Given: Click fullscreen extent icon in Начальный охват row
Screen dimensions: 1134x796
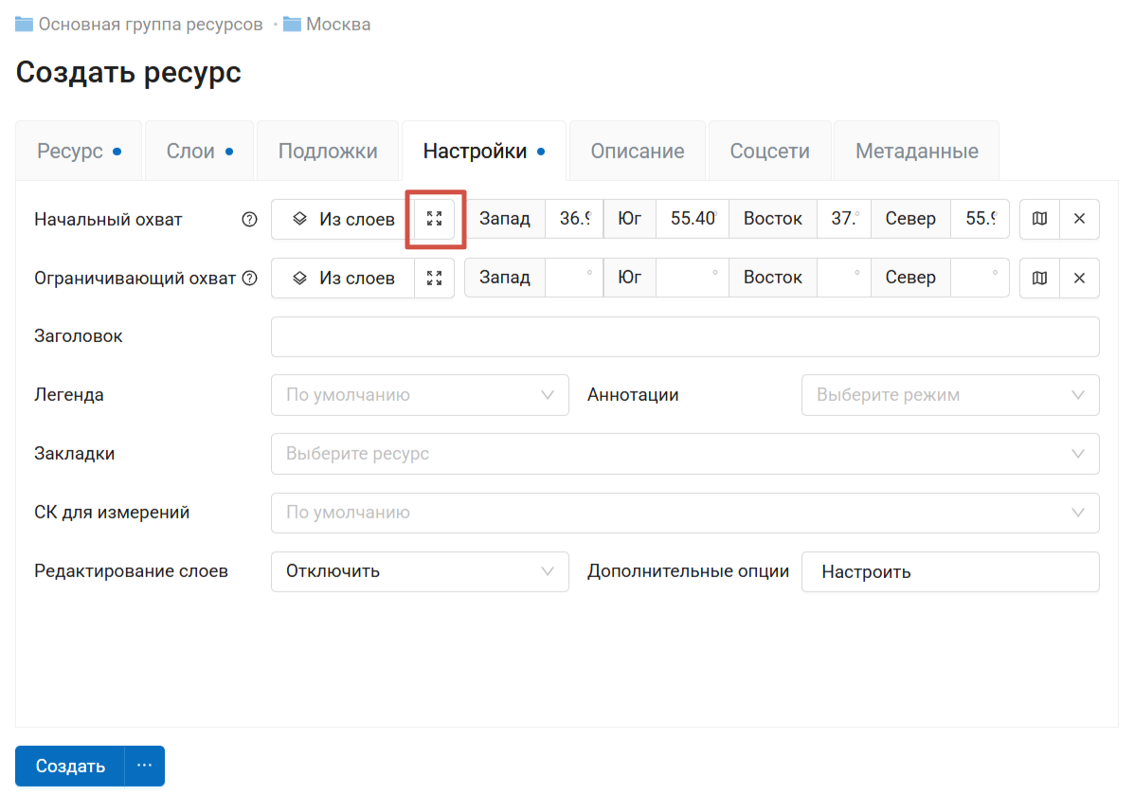Looking at the screenshot, I should (435, 219).
